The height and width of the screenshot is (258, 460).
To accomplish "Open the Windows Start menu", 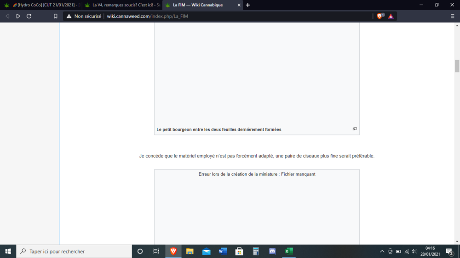I will pyautogui.click(x=8, y=251).
